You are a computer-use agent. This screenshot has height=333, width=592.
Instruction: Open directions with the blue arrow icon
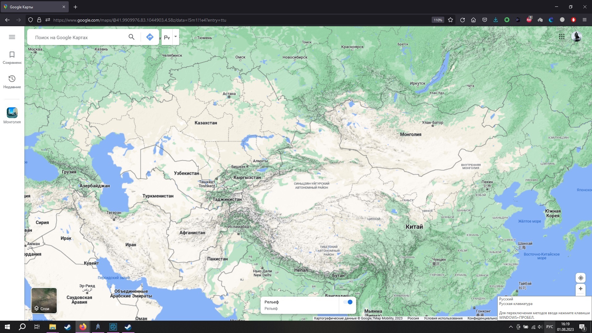(150, 37)
